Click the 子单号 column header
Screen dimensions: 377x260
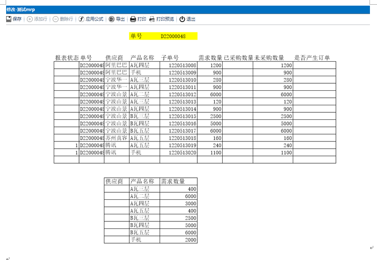tap(170, 58)
